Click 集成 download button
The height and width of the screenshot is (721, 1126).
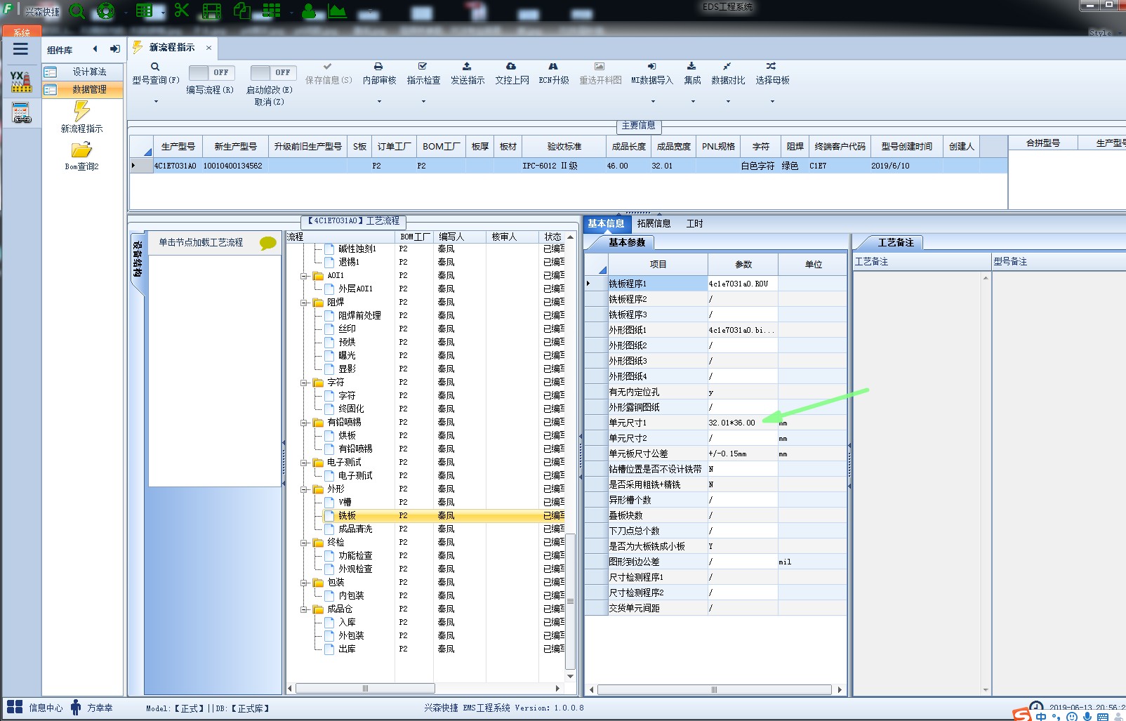coord(692,74)
